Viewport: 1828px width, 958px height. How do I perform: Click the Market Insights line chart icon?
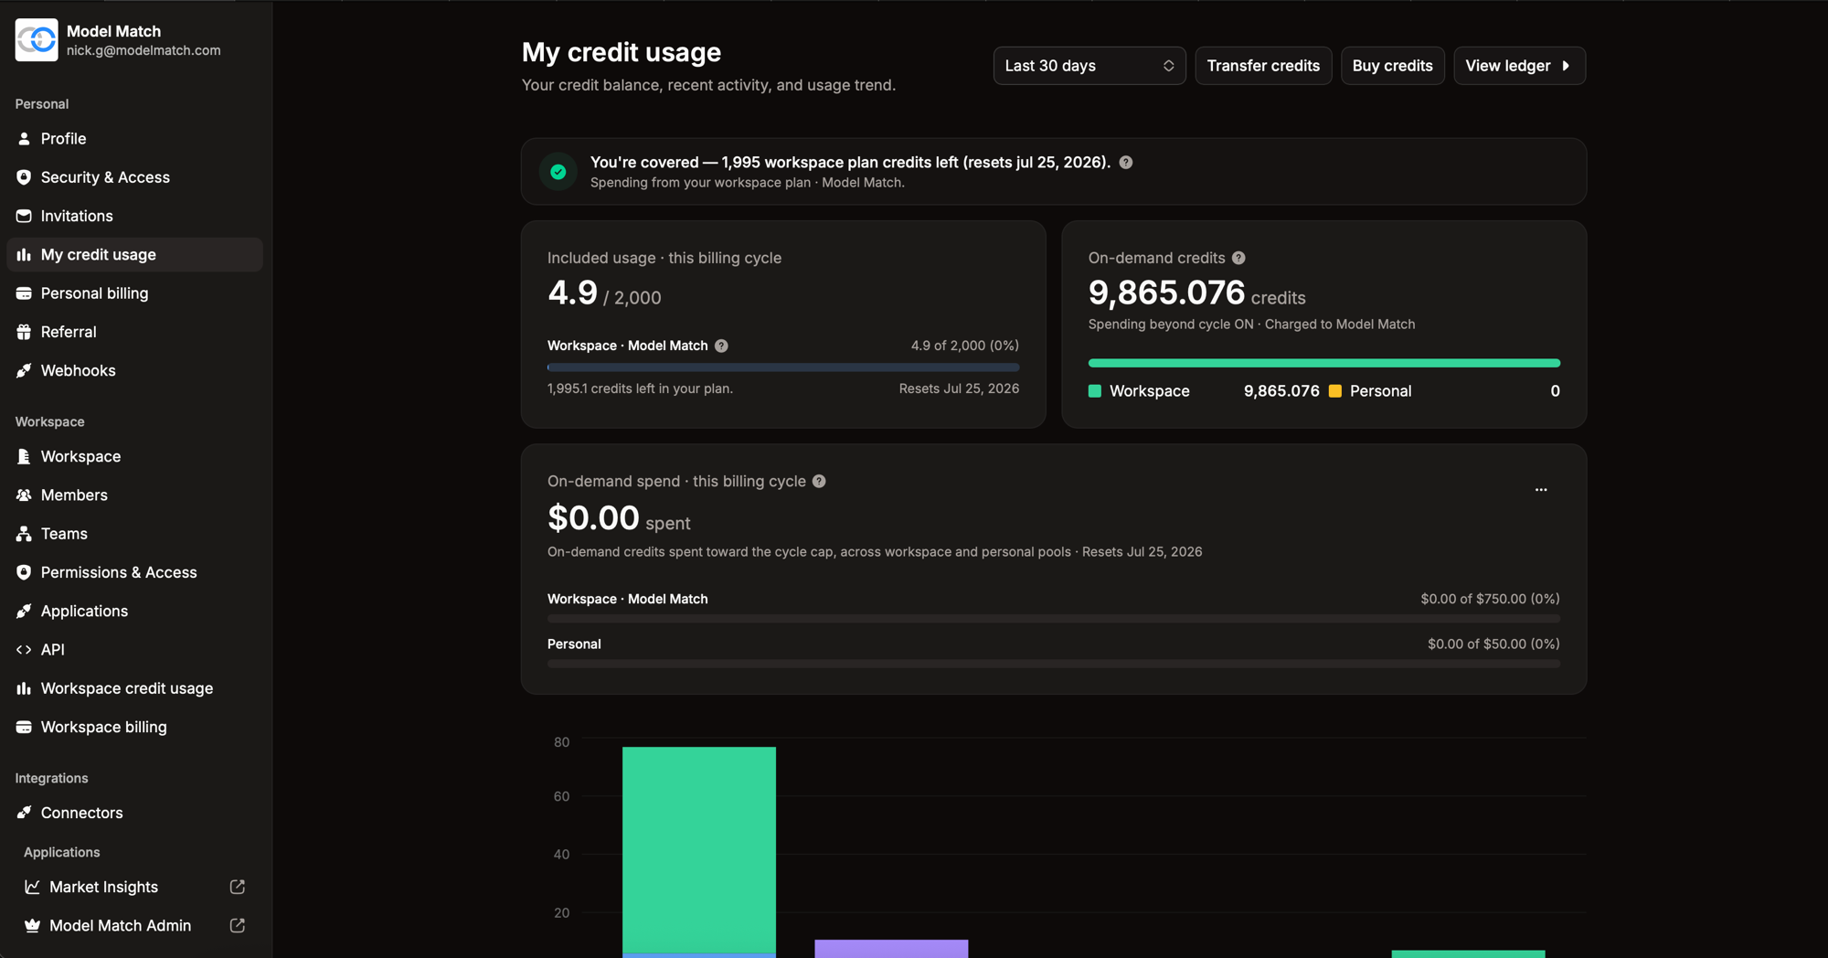tap(32, 887)
